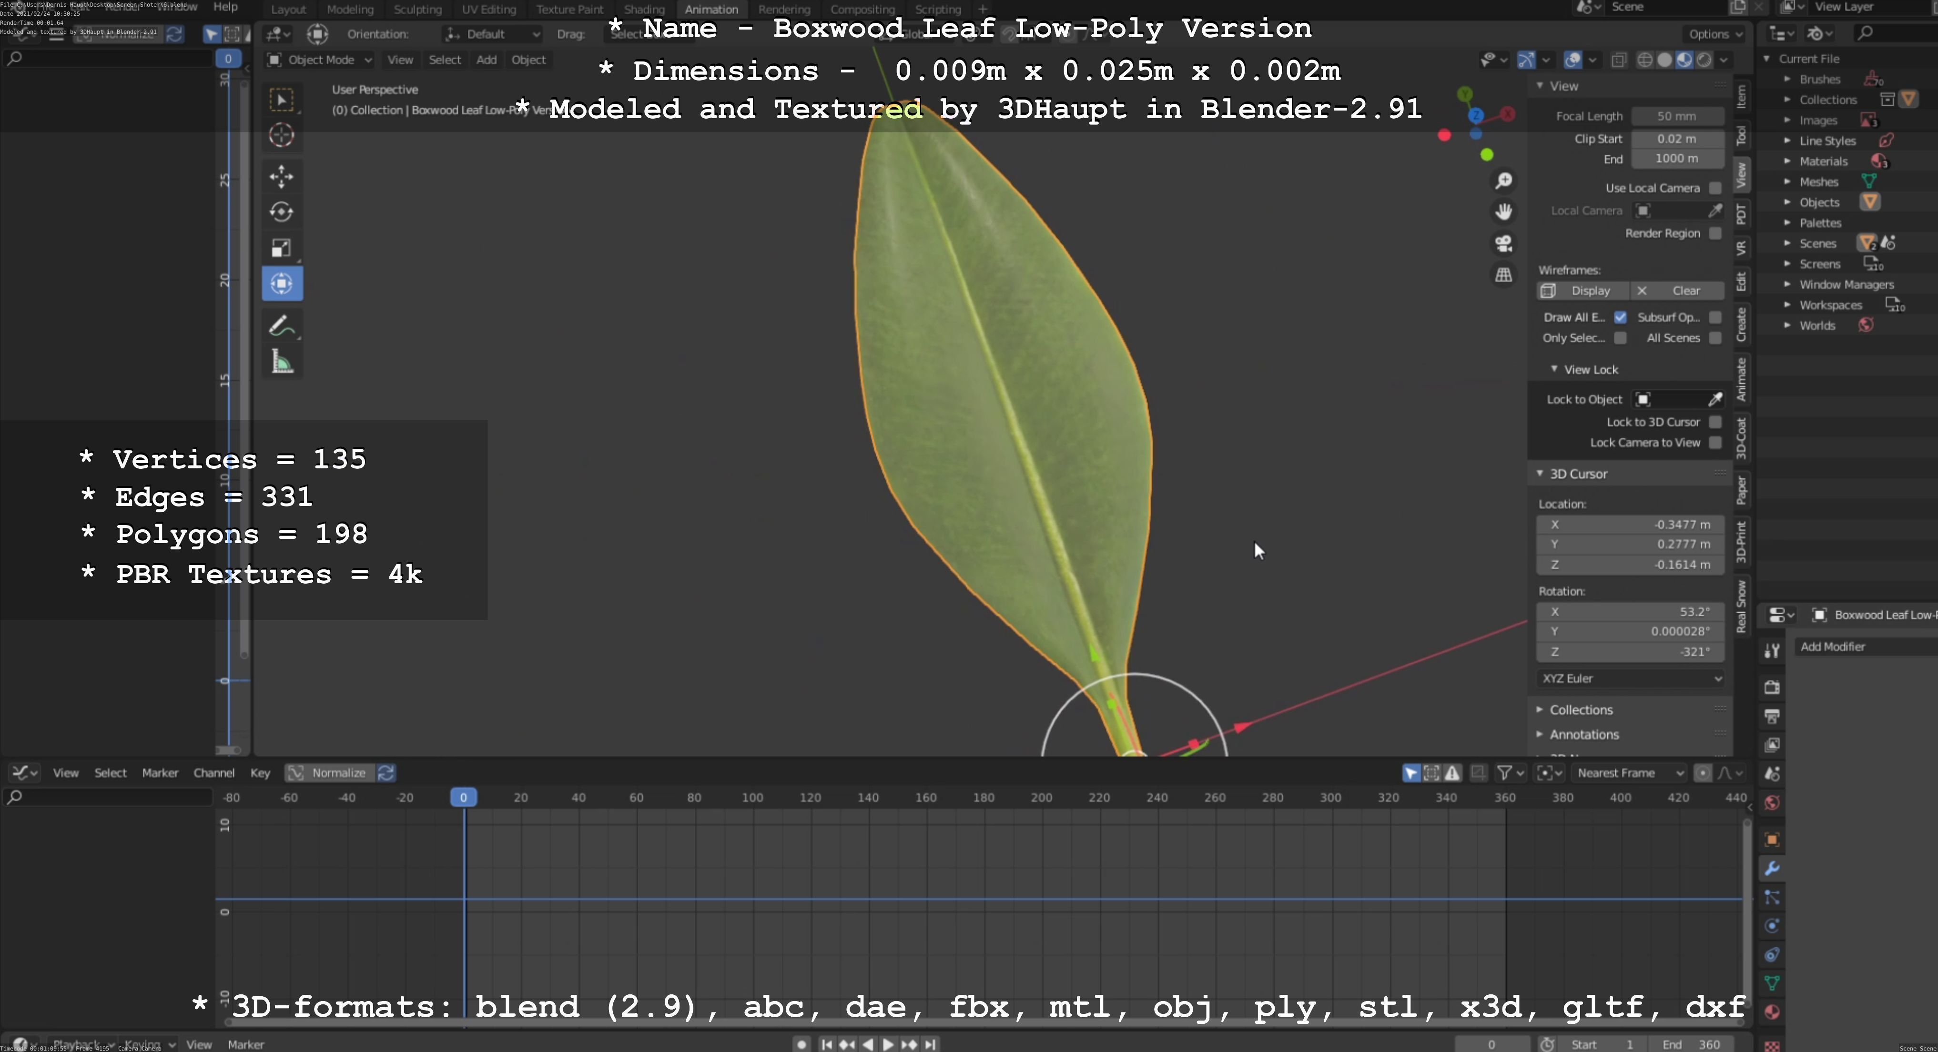Viewport: 1938px width, 1052px height.
Task: Open the Help menu
Action: (x=225, y=7)
